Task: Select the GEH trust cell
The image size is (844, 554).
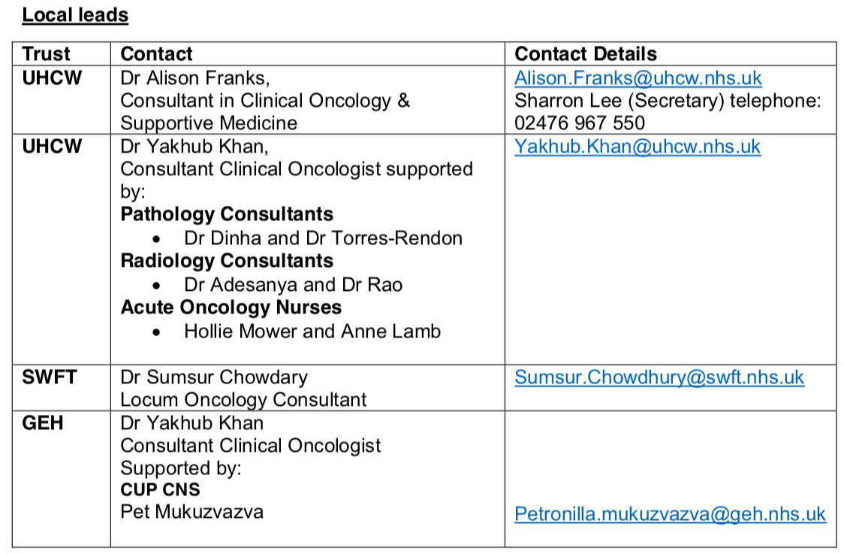Action: 43,423
